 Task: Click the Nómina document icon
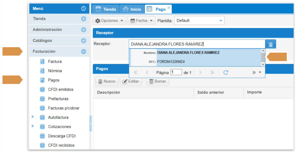coord(42,71)
